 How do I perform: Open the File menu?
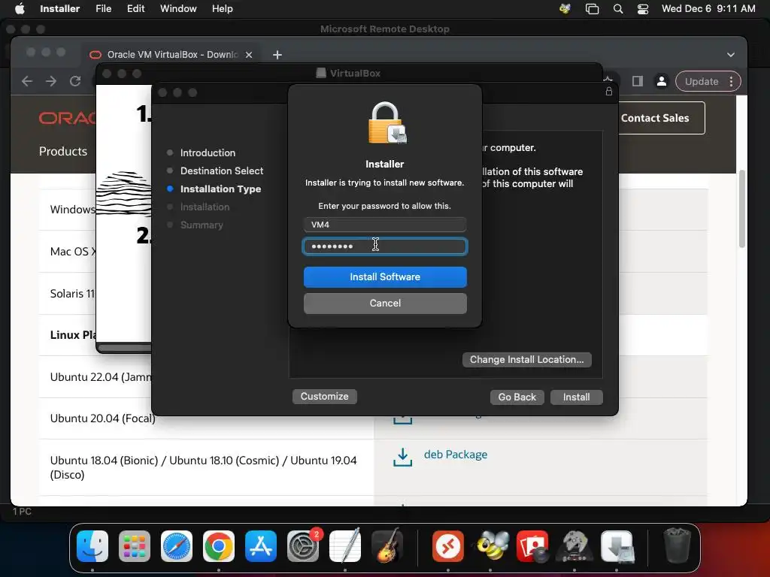103,8
